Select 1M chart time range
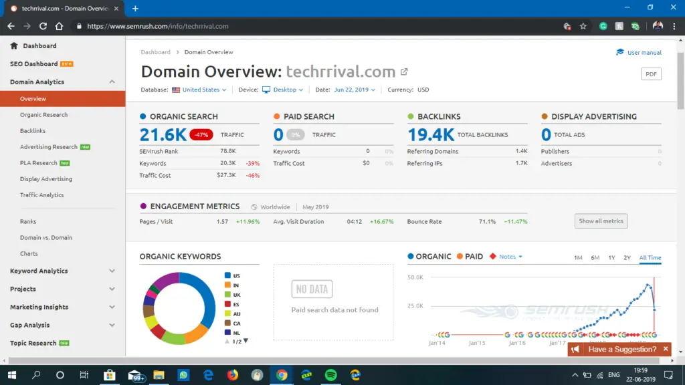 click(578, 257)
